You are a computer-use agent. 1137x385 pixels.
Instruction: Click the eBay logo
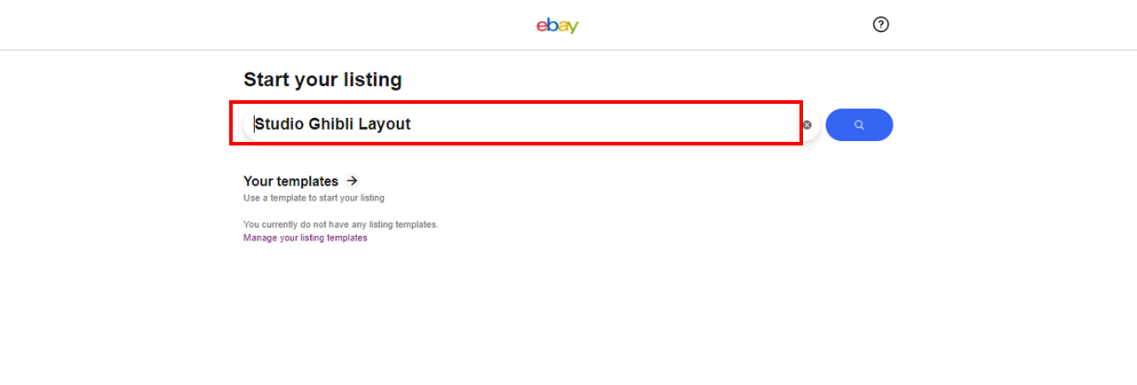coord(557,26)
